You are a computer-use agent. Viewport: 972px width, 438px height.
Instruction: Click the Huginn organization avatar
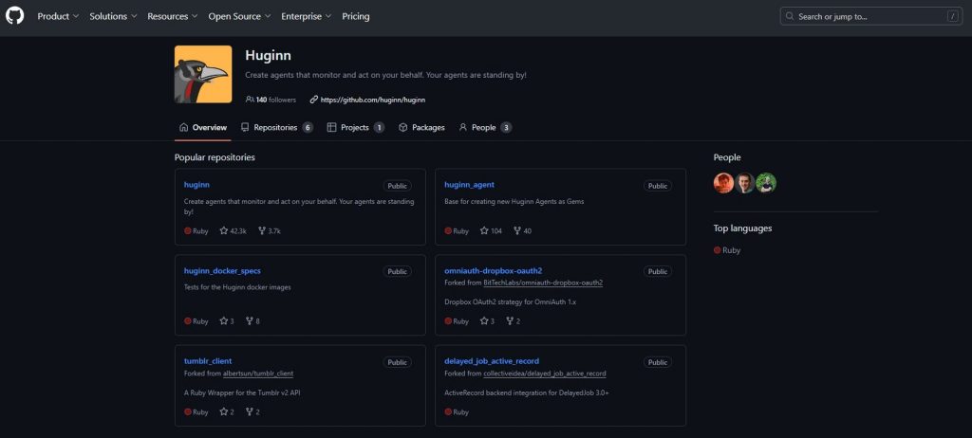point(203,74)
